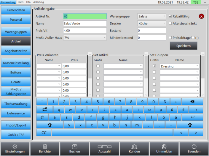The width and height of the screenshot is (209, 156).
Task: Tap the CC clear key
Action: point(44,132)
